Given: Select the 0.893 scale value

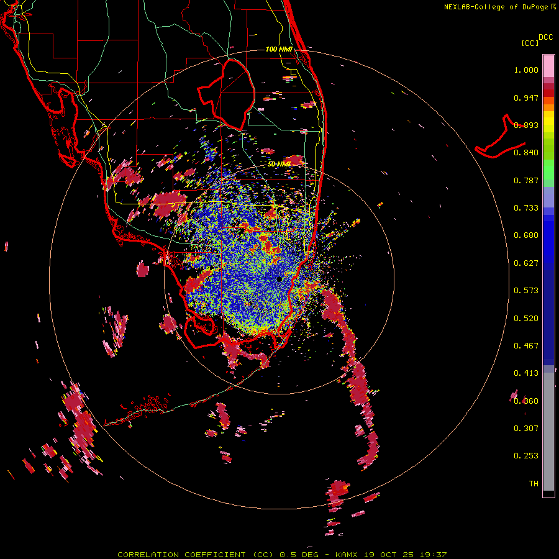Looking at the screenshot, I should pyautogui.click(x=526, y=125).
